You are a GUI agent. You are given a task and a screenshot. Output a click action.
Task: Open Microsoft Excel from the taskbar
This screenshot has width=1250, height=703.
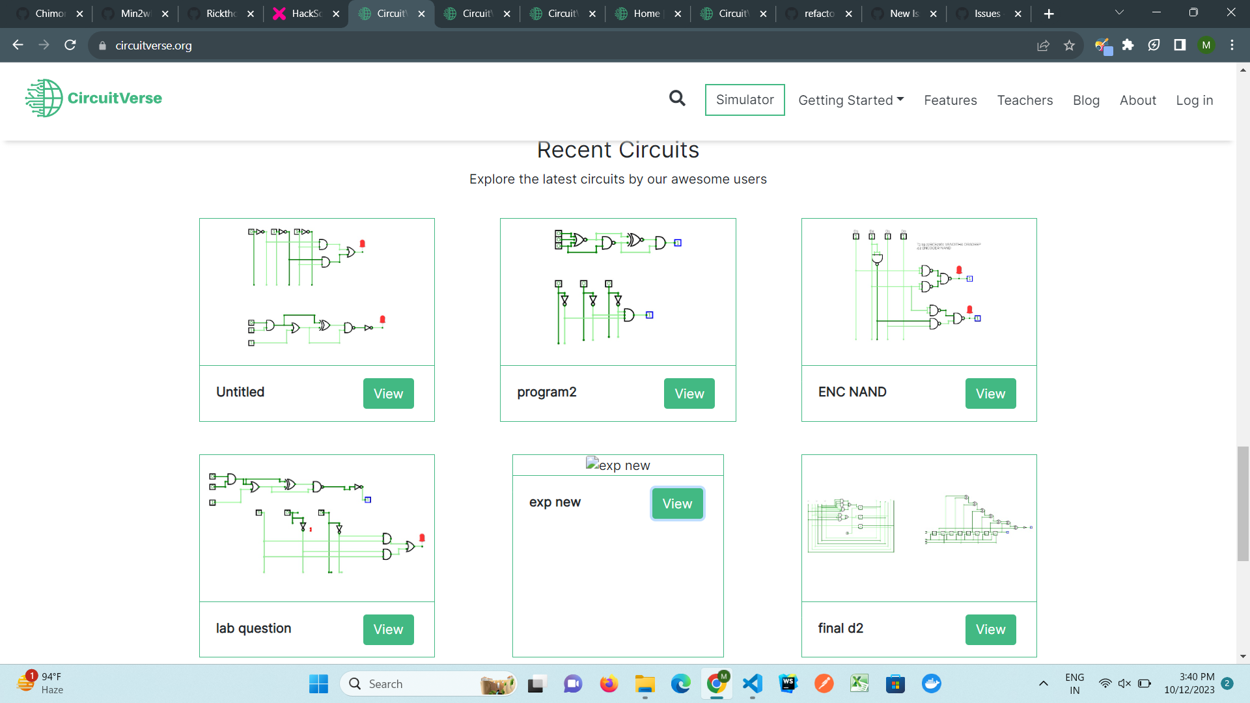(x=859, y=683)
